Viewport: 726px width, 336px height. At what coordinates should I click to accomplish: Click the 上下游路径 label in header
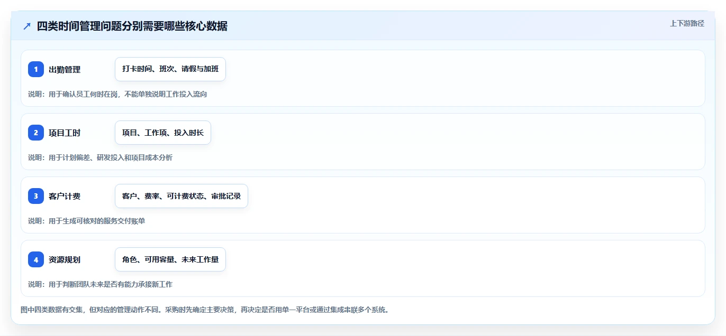coord(687,23)
